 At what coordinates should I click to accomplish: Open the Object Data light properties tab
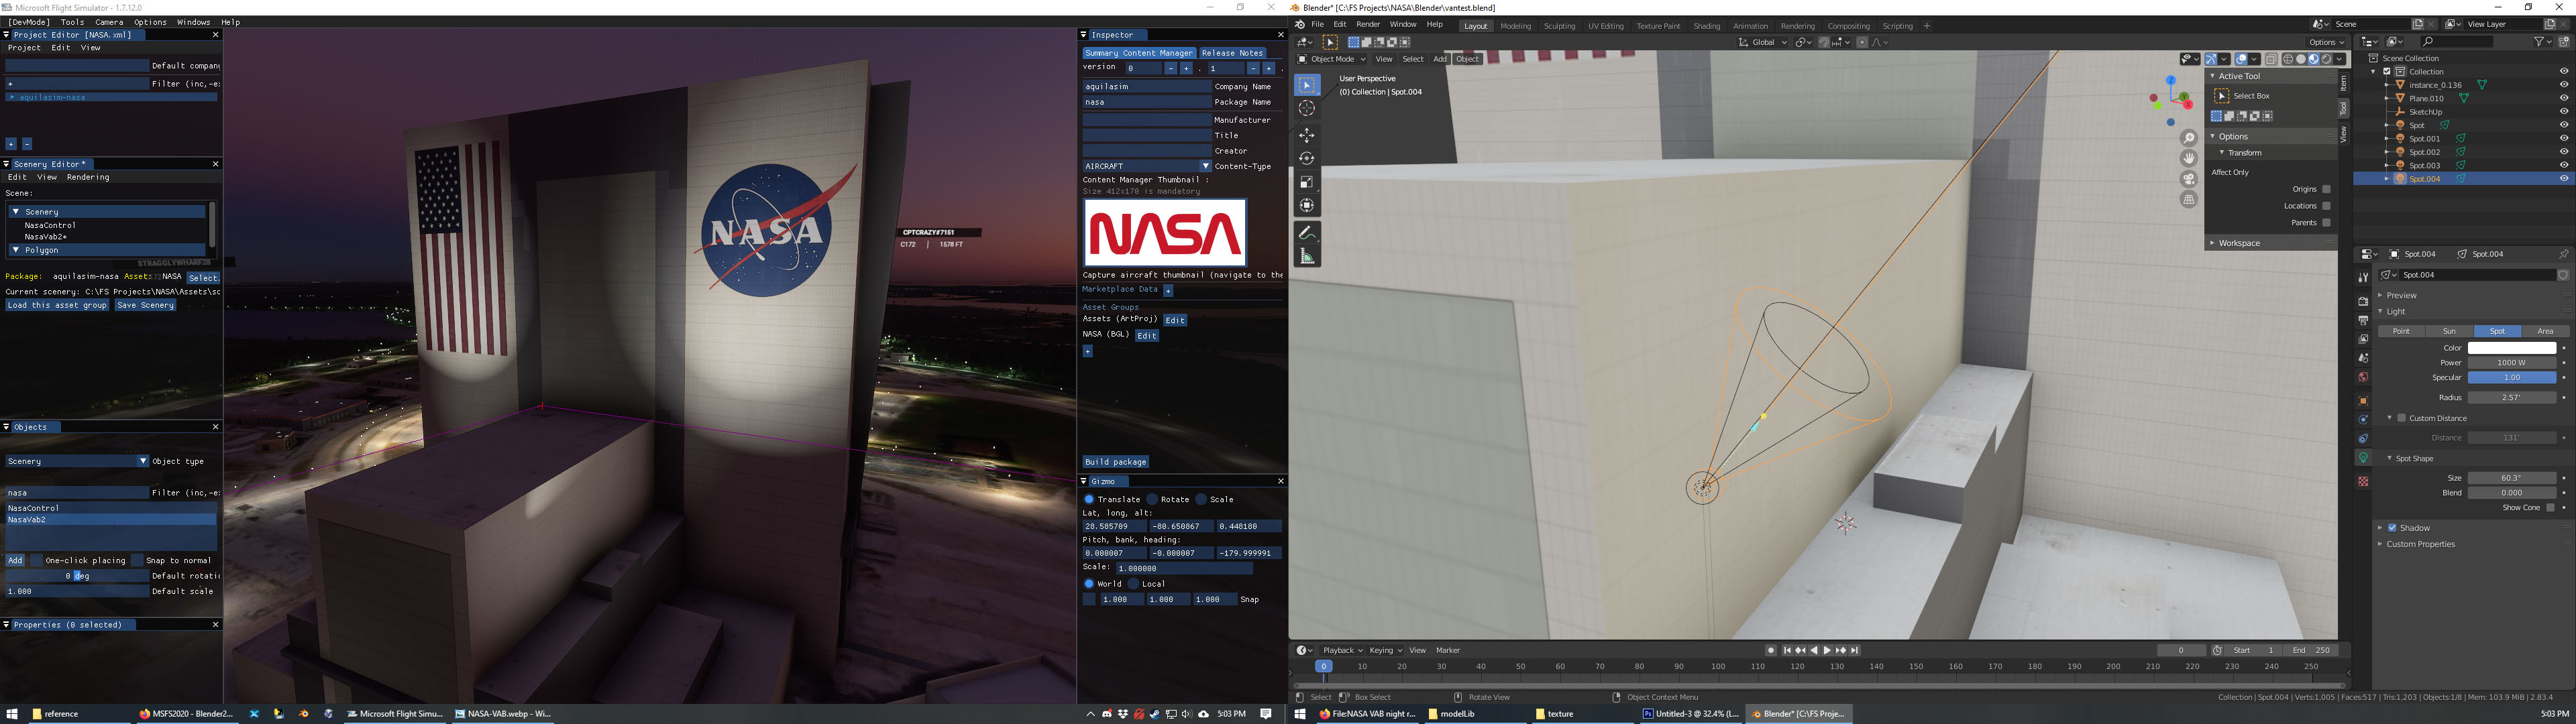(x=2363, y=458)
